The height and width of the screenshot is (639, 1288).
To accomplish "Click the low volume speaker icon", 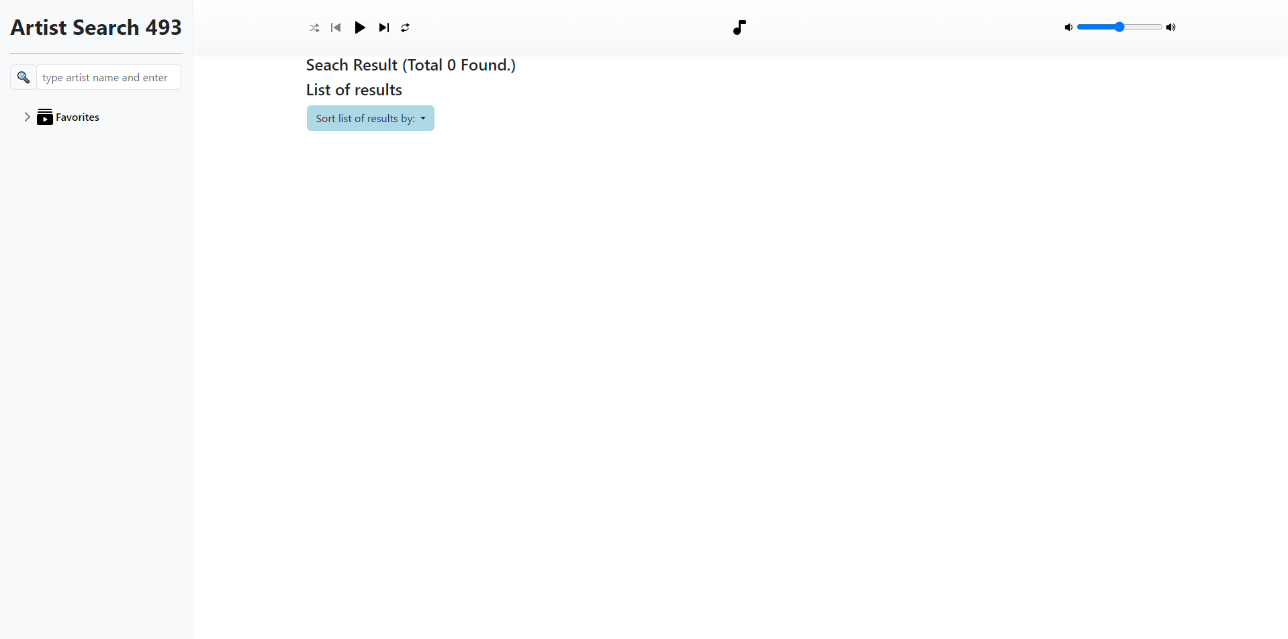I will tap(1068, 27).
